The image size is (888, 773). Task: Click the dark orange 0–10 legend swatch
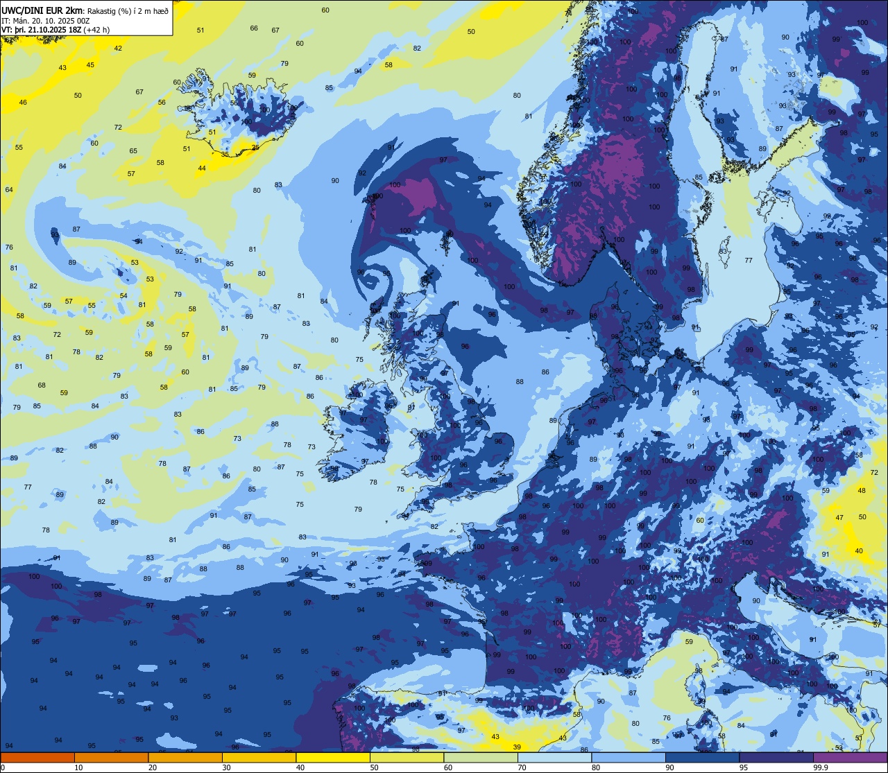click(37, 758)
